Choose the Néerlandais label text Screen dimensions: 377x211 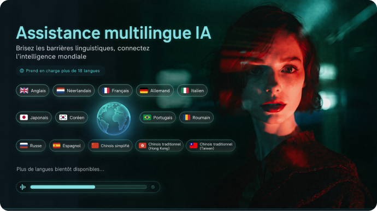pyautogui.click(x=79, y=91)
